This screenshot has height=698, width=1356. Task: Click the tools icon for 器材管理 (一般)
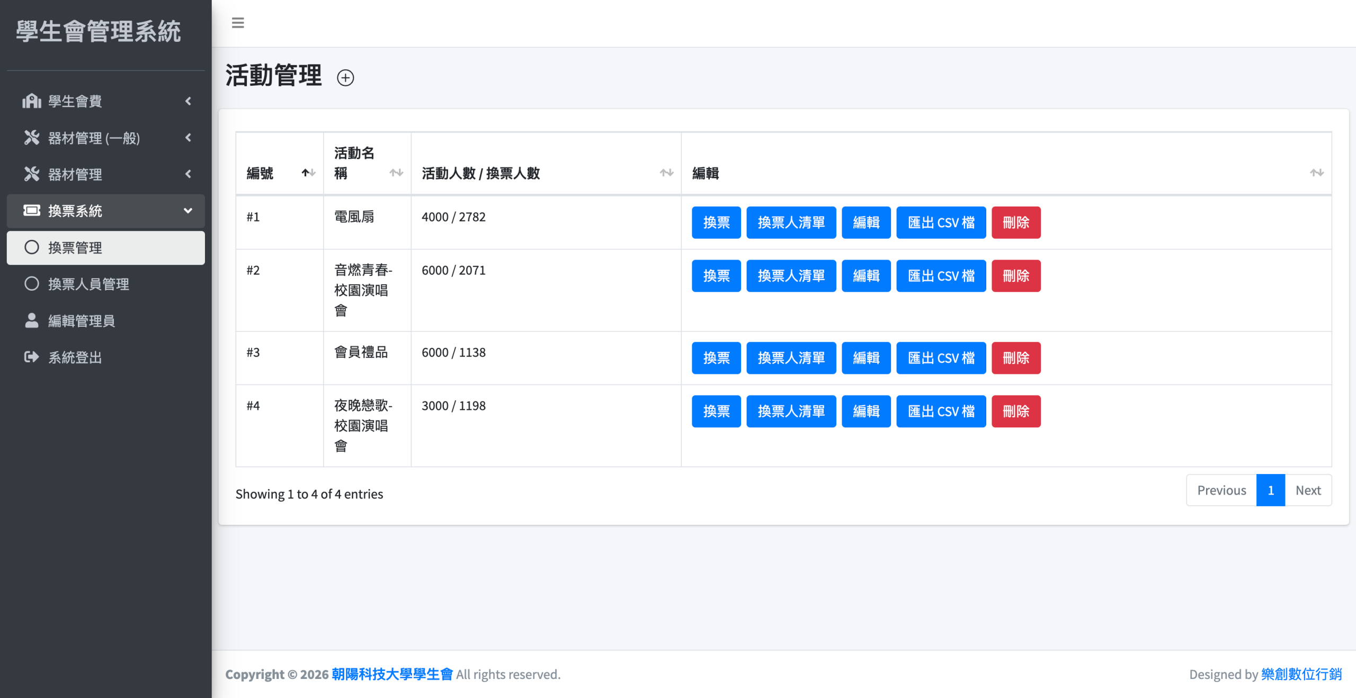(x=32, y=138)
